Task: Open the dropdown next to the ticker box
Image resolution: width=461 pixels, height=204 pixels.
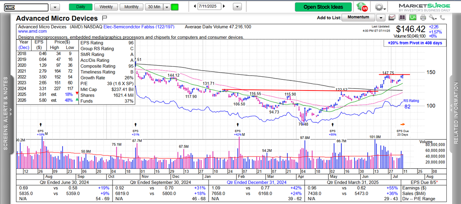Action: tap(55, 7)
